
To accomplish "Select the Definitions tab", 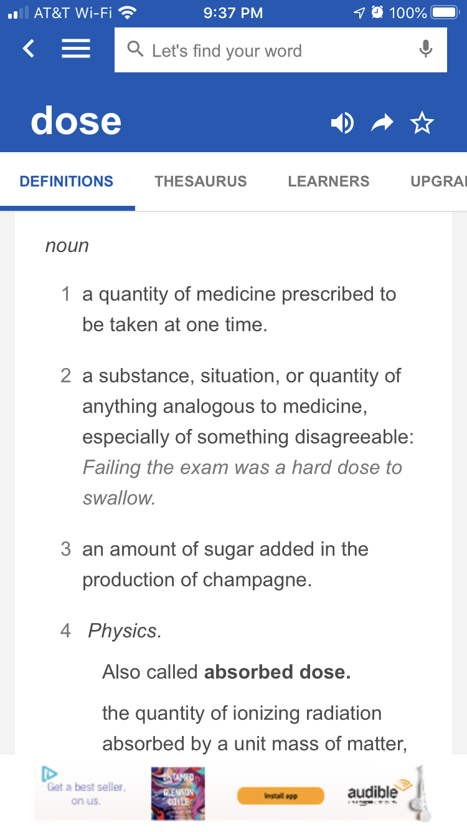I will [67, 181].
